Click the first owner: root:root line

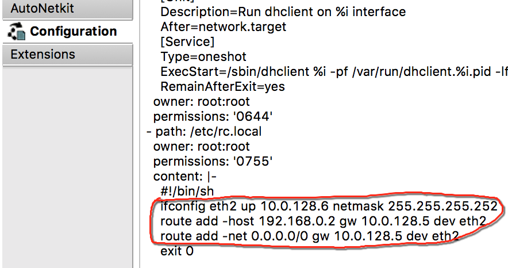point(202,102)
